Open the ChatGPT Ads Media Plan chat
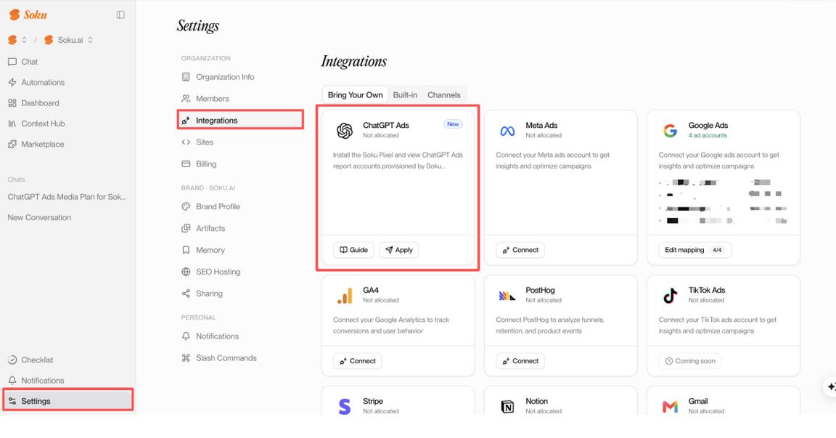The image size is (836, 438). click(x=67, y=197)
